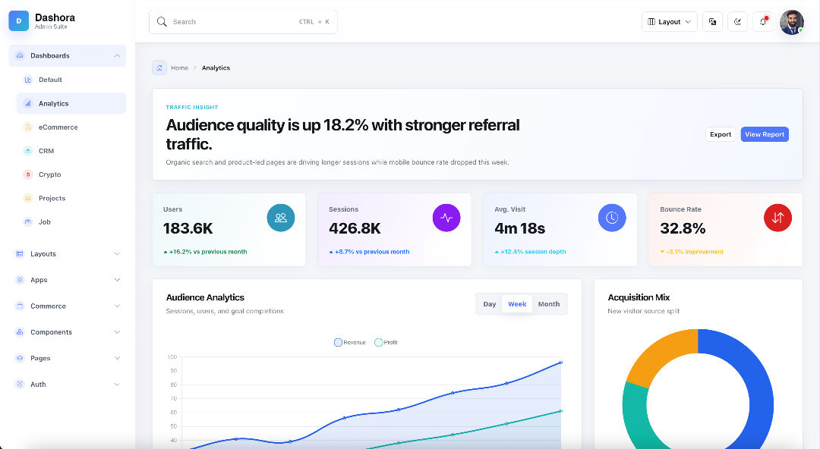The image size is (820, 449).
Task: Open the Job dashboard item
Action: click(x=71, y=221)
